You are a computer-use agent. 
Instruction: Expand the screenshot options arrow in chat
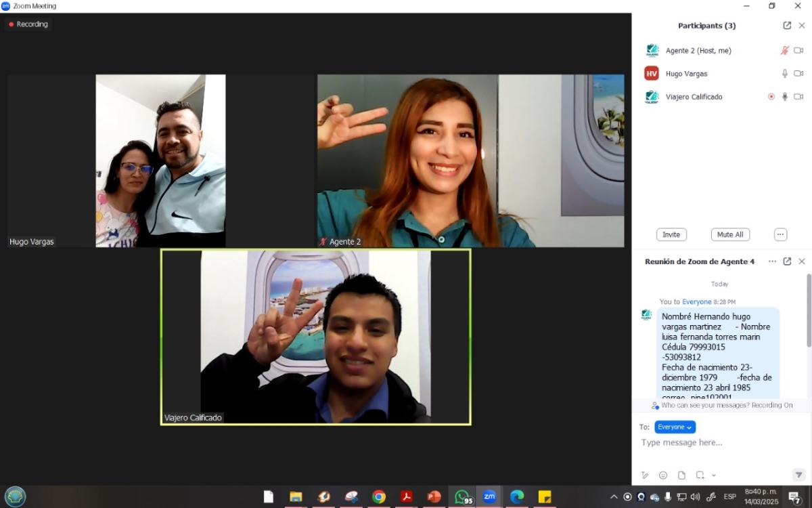714,475
